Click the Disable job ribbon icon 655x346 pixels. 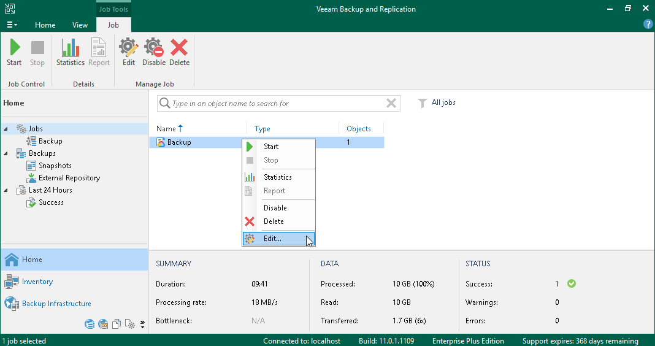[x=154, y=52]
